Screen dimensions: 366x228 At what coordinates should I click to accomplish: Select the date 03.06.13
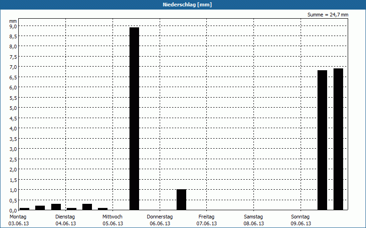19,223
